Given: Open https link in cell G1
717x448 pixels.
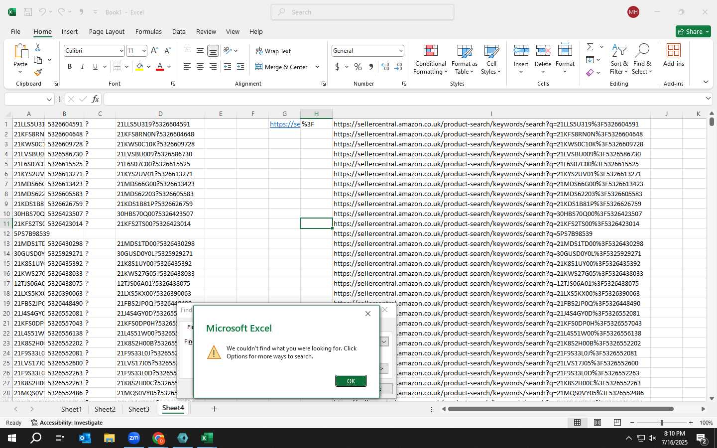Looking at the screenshot, I should 285,124.
